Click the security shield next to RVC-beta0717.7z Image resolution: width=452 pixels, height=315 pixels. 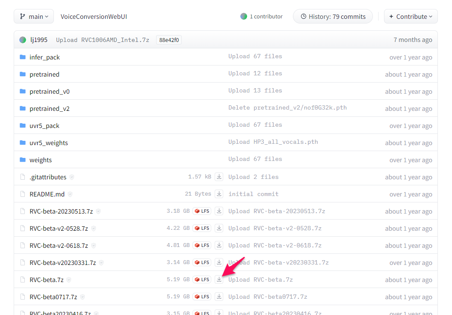(83, 297)
